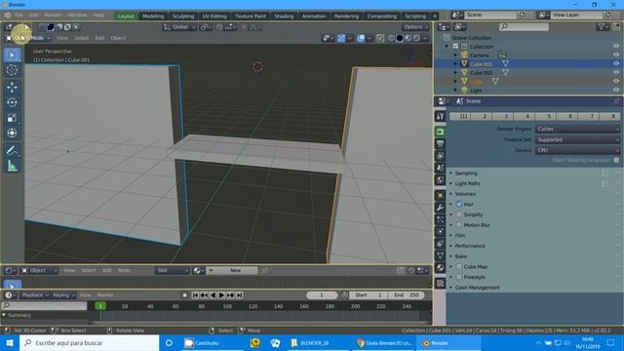Play the animation in reverse
The height and width of the screenshot is (351, 624).
point(213,295)
